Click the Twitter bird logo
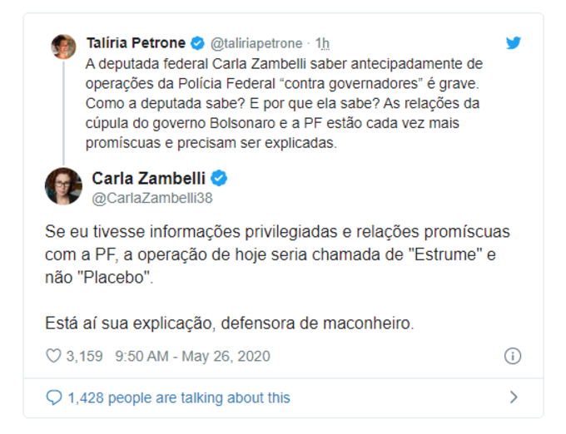Viewport: 566px width, 434px height. (514, 43)
